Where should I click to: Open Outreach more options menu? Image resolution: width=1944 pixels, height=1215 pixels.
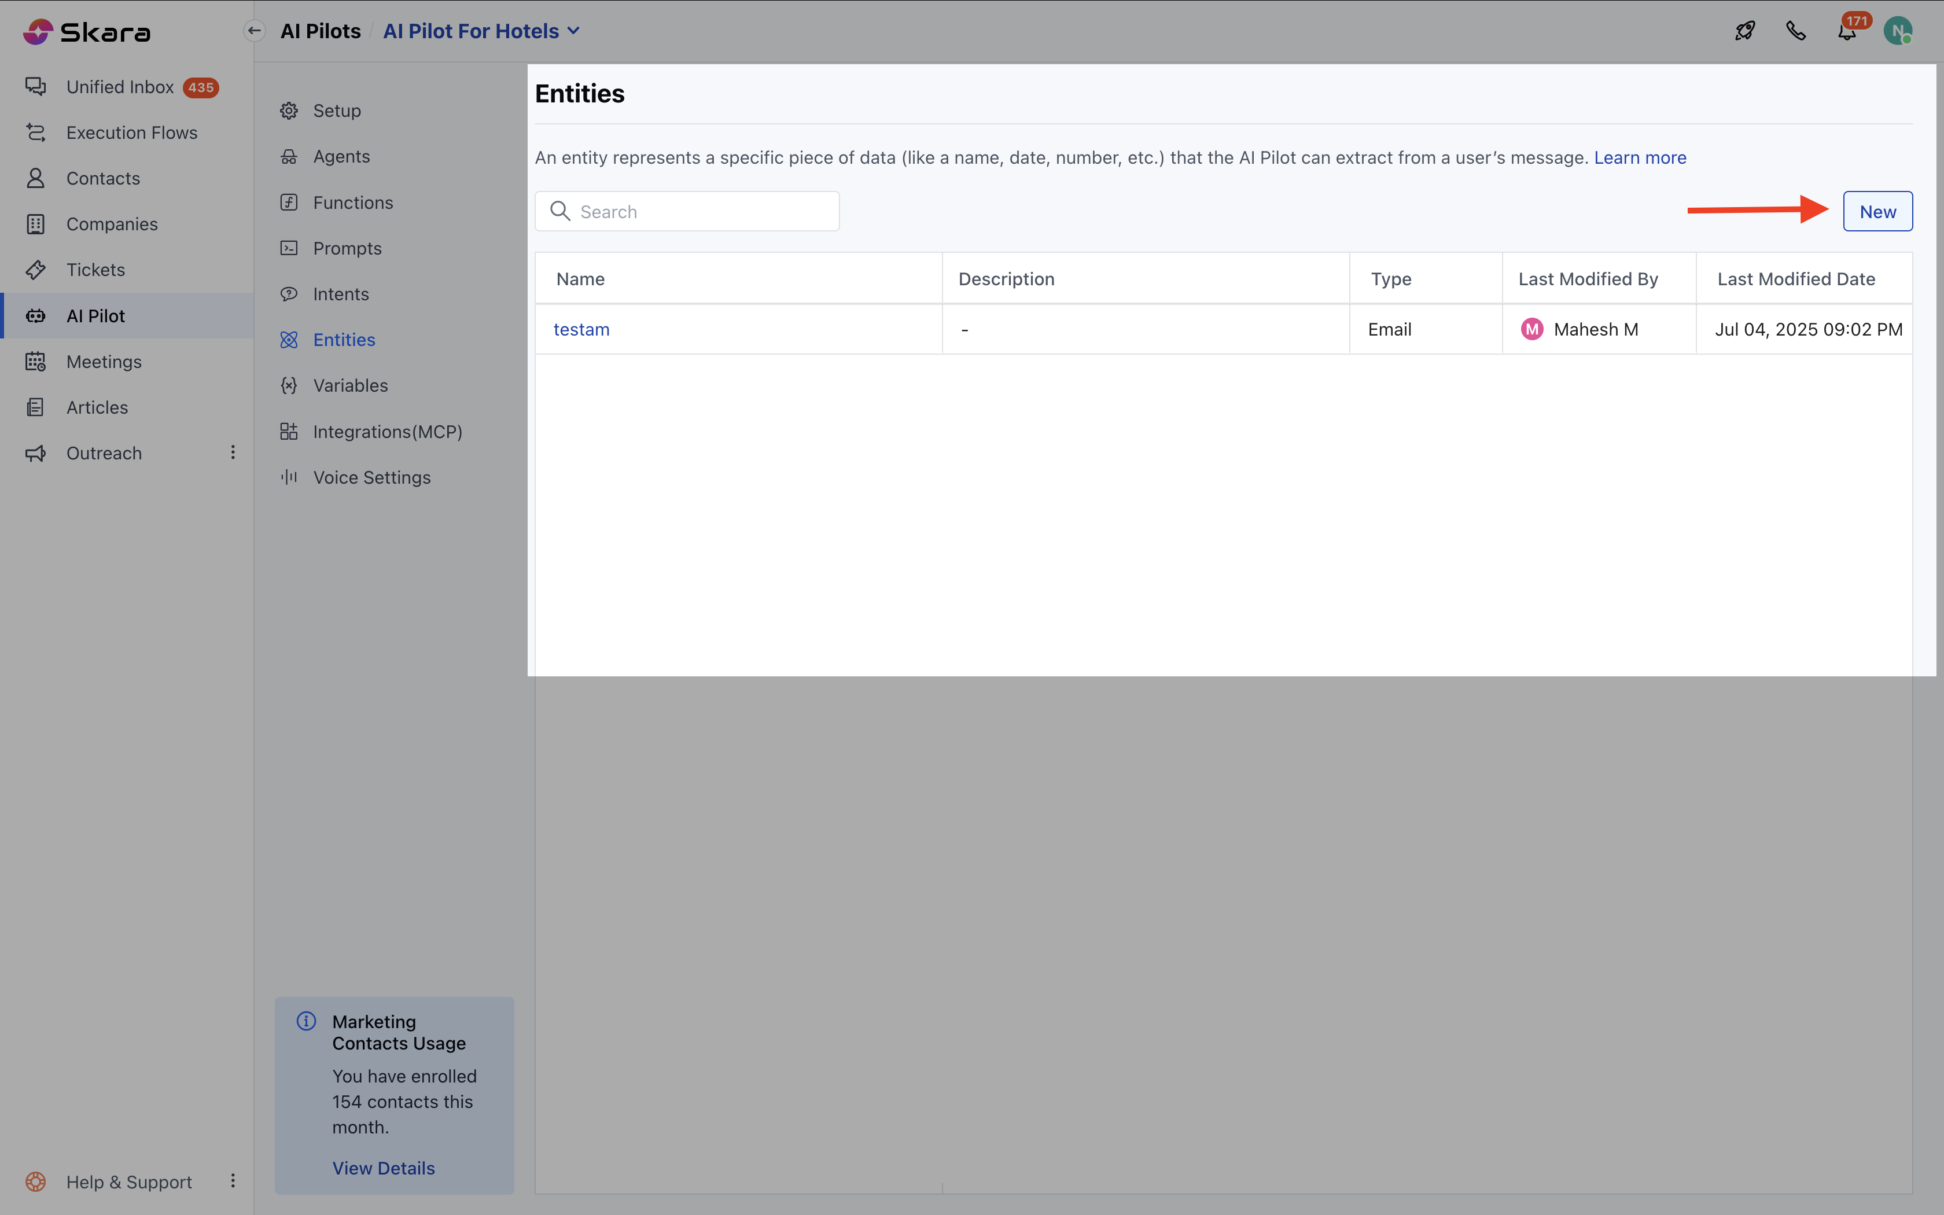pyautogui.click(x=233, y=452)
